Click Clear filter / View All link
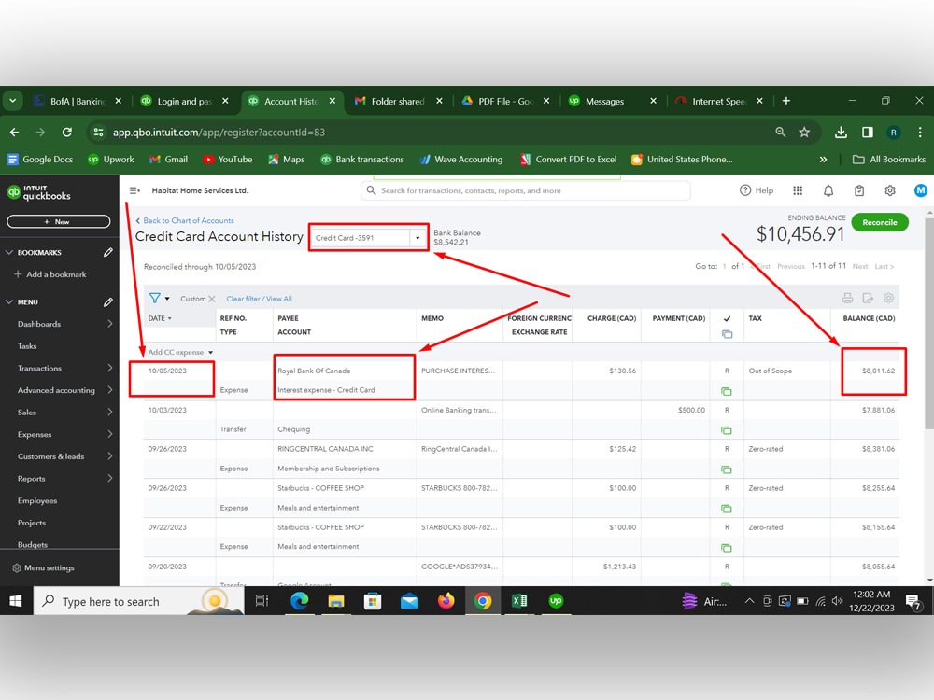Image resolution: width=934 pixels, height=700 pixels. pyautogui.click(x=259, y=299)
